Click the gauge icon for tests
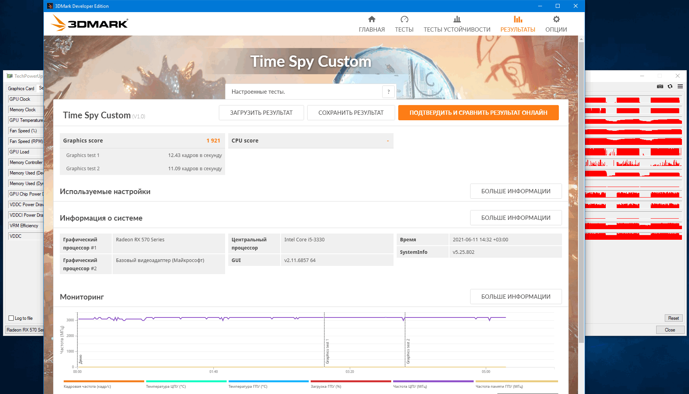The height and width of the screenshot is (394, 689). pos(404,19)
